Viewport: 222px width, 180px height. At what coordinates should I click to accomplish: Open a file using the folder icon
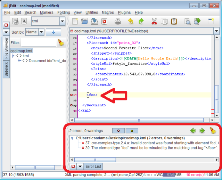pos(85,22)
